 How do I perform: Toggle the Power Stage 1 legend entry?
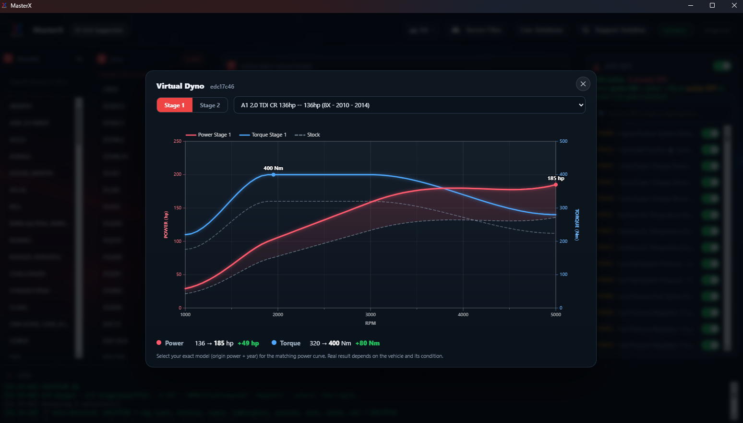208,135
